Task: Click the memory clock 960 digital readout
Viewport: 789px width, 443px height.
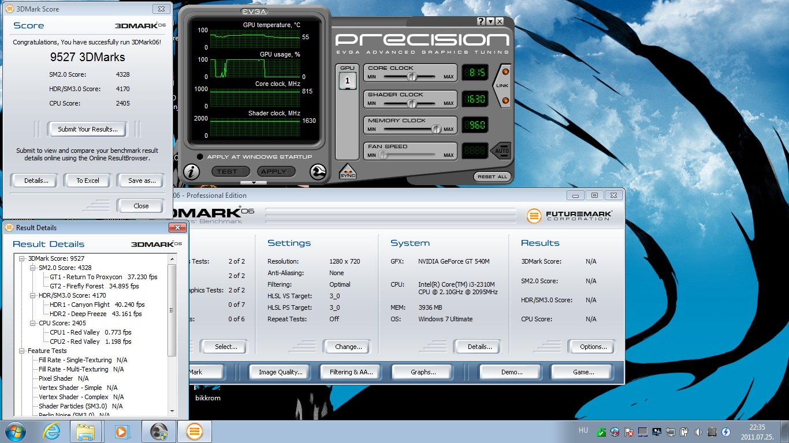Action: [475, 125]
